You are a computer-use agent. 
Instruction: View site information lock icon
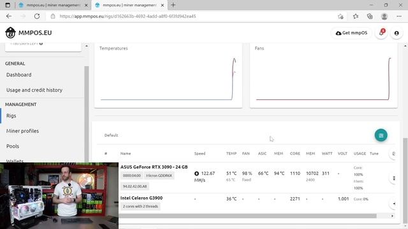pos(53,16)
